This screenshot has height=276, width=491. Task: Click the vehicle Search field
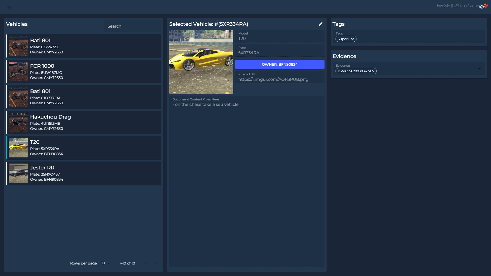(x=132, y=26)
